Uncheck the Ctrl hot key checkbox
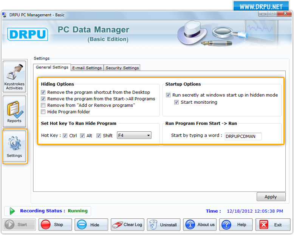Viewport: 294px width, 235px height. point(65,135)
